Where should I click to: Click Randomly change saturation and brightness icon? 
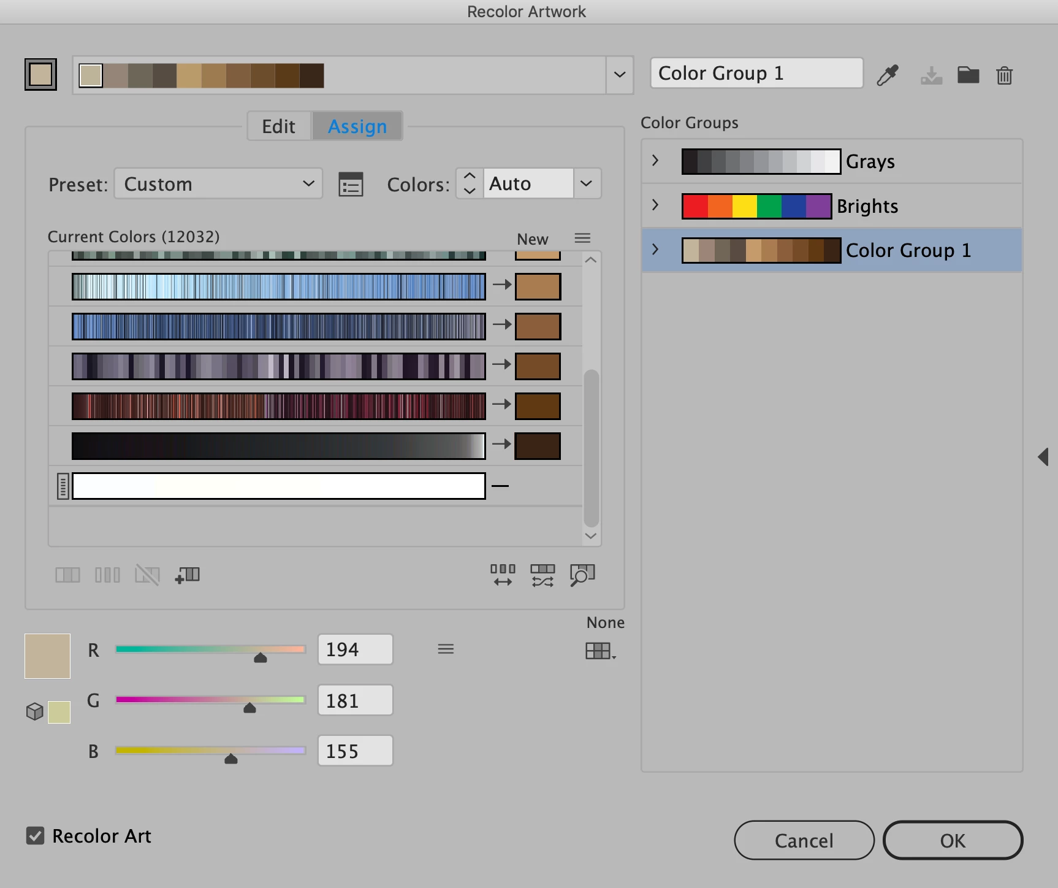[542, 575]
